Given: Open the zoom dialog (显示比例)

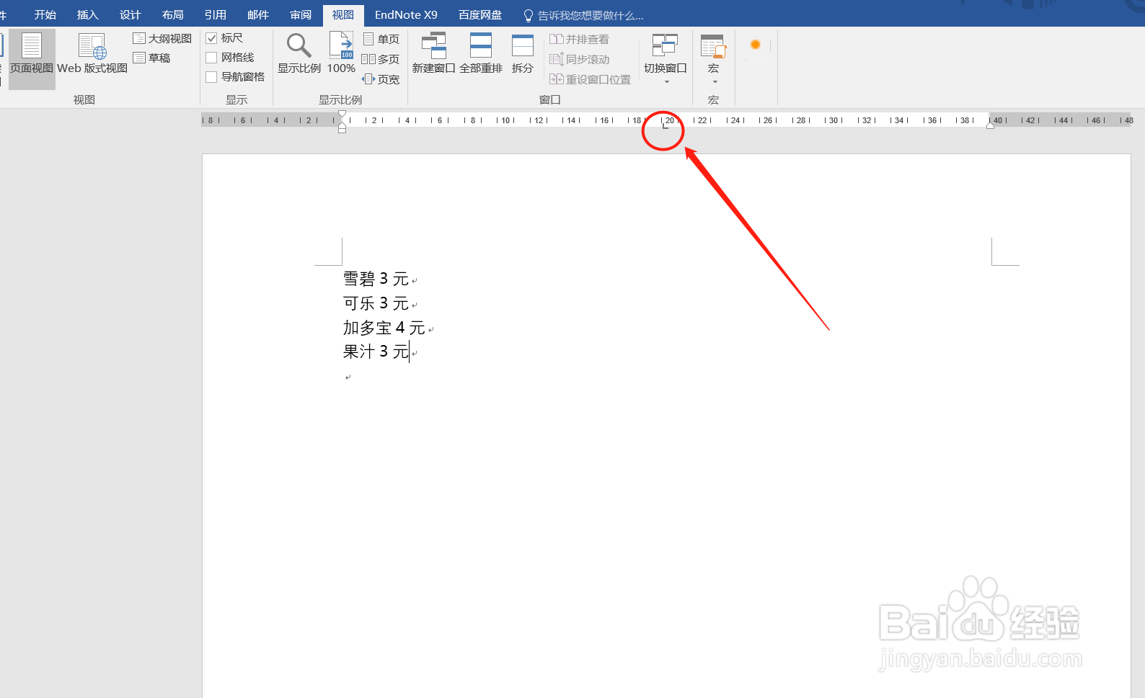Looking at the screenshot, I should click(x=299, y=54).
